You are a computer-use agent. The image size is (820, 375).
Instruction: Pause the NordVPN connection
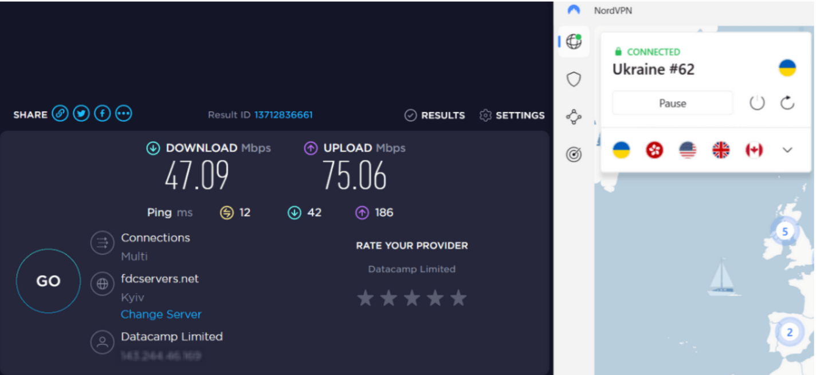tap(673, 104)
